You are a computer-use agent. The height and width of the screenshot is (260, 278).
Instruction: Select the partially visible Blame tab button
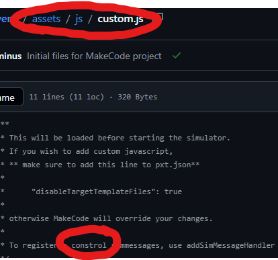tap(11, 97)
